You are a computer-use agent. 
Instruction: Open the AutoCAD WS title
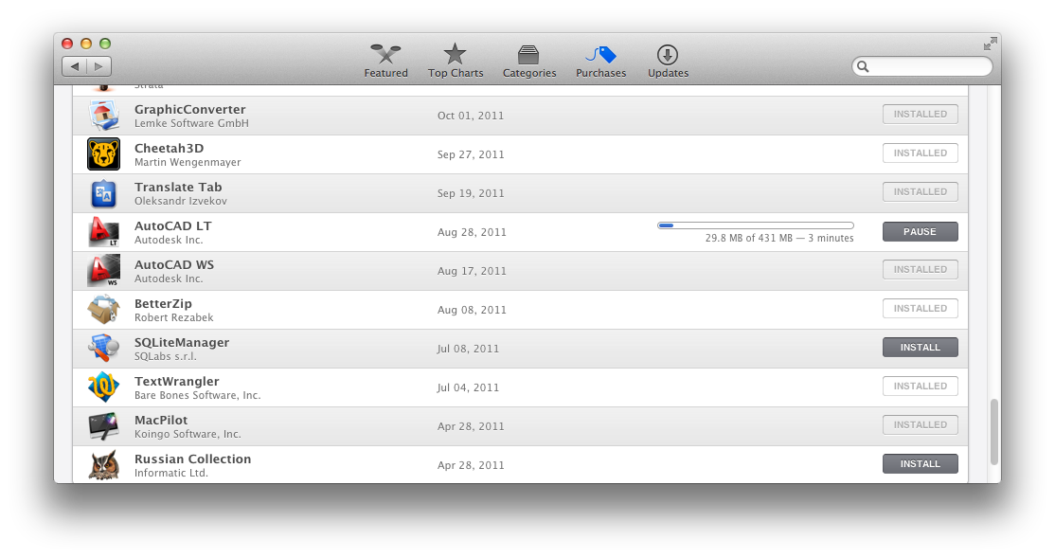pos(173,264)
